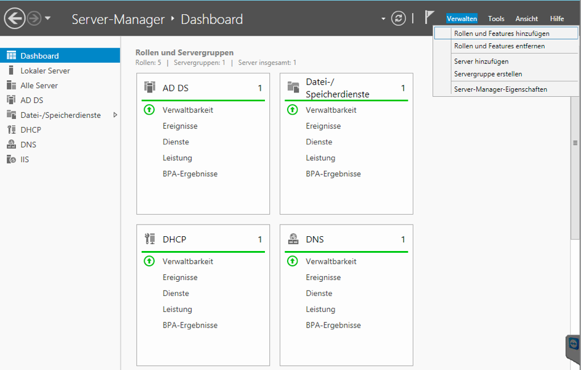Click DNS icon in sidebar
The width and height of the screenshot is (581, 370).
point(12,144)
